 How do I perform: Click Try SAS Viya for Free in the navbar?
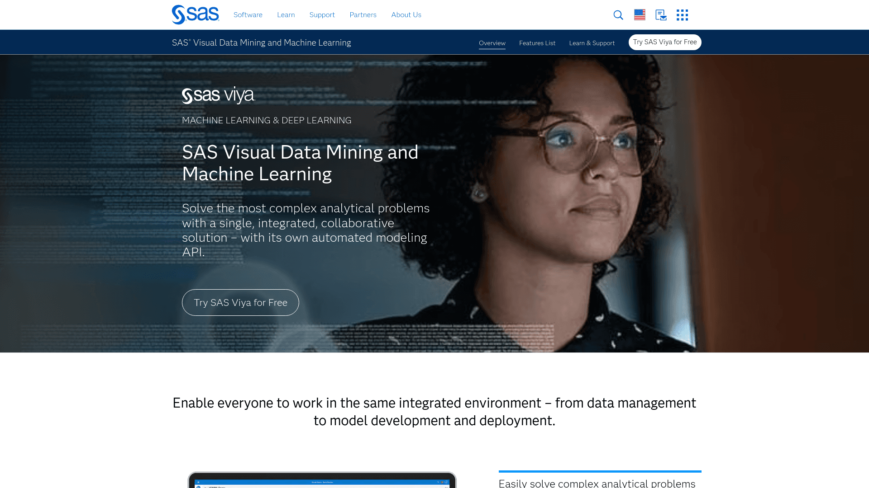tap(664, 42)
